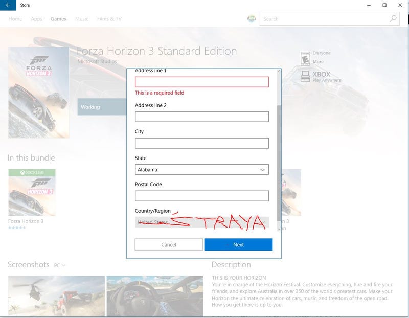Image resolution: width=409 pixels, height=318 pixels.
Task: Click the Address line 2 field
Action: click(x=201, y=117)
